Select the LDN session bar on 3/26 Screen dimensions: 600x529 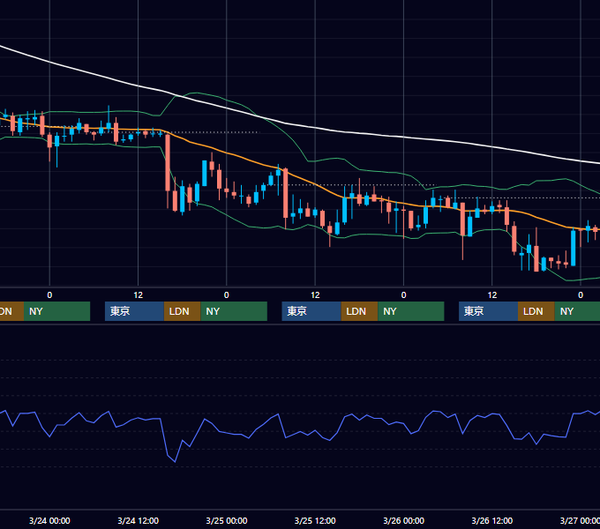coord(536,311)
